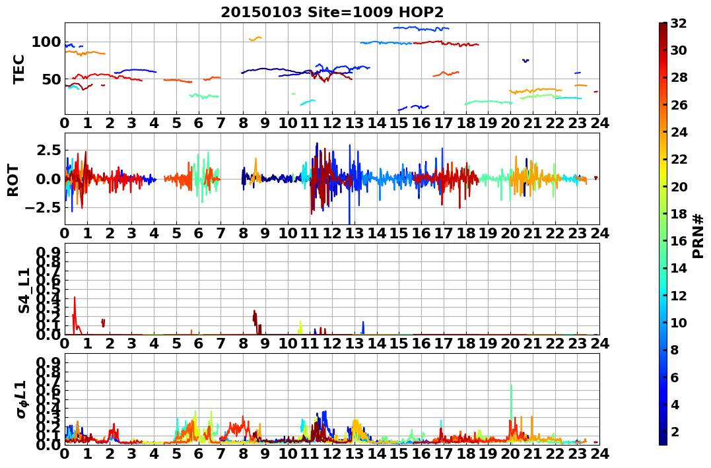Click hour "13" tick under the ROT panel
Screen dimensions: 711x468
355,233
